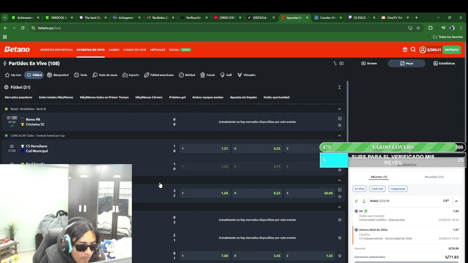Bookmark this page with the star

418,28
